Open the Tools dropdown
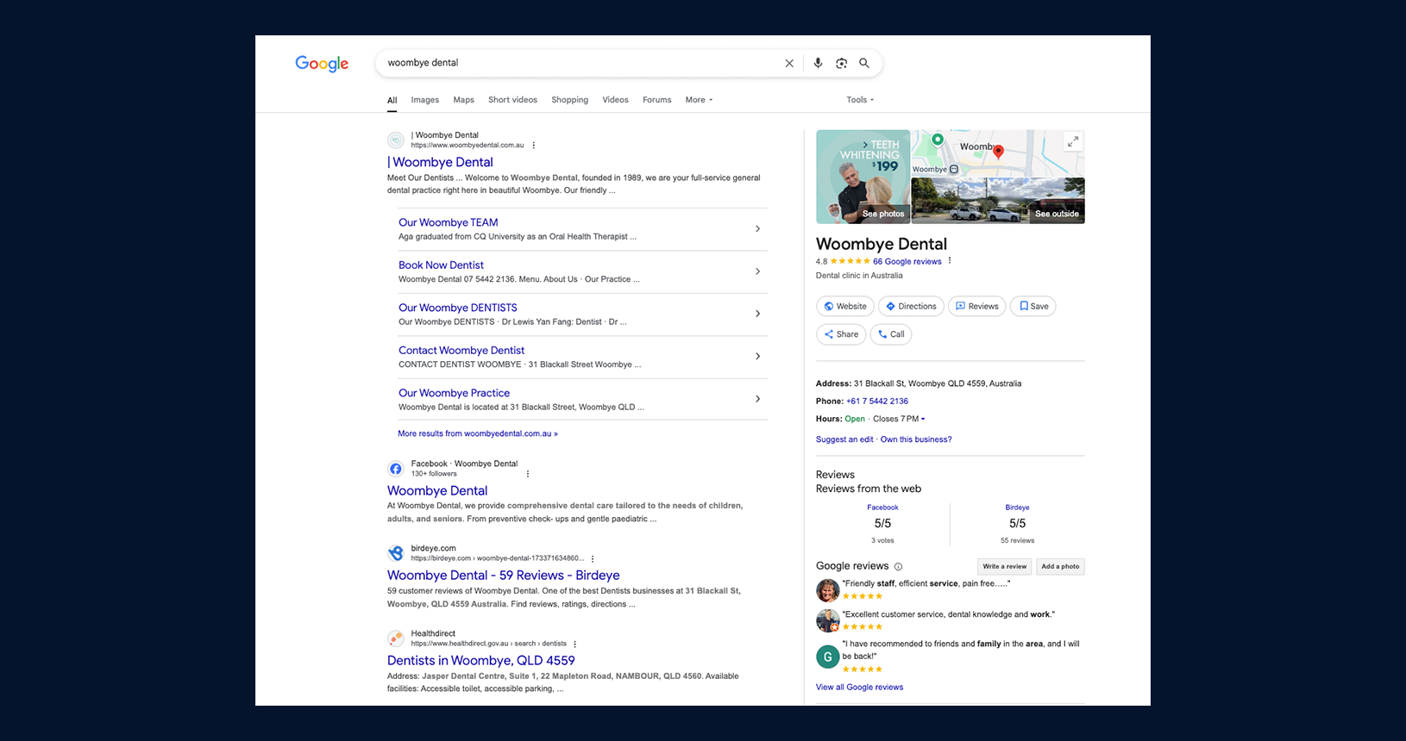Viewport: 1406px width, 741px height. pos(860,100)
